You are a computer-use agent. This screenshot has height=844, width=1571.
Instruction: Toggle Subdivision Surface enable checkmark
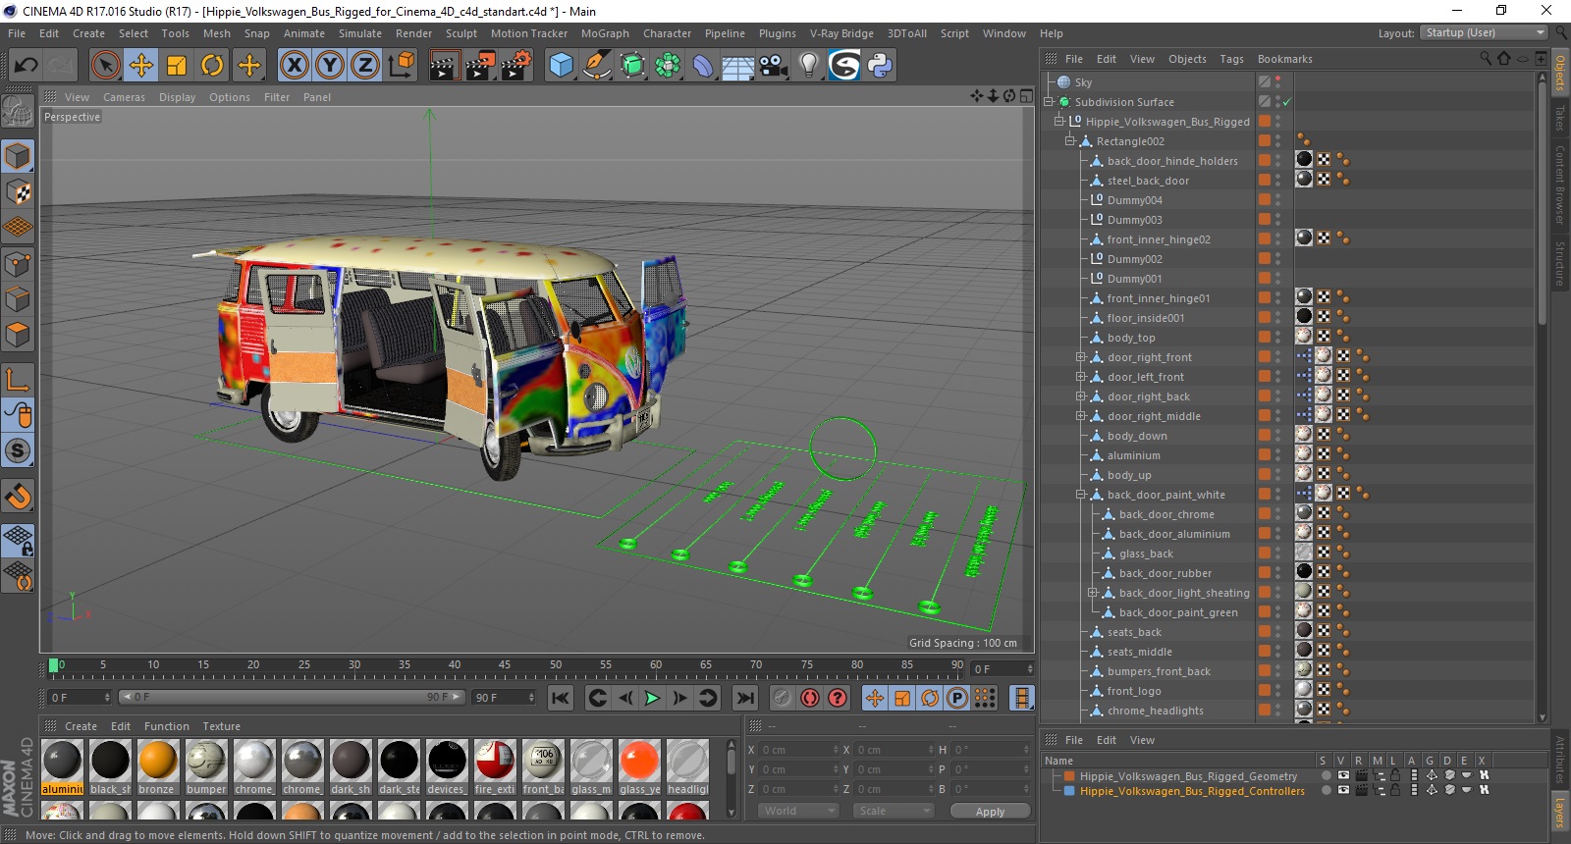(1286, 102)
